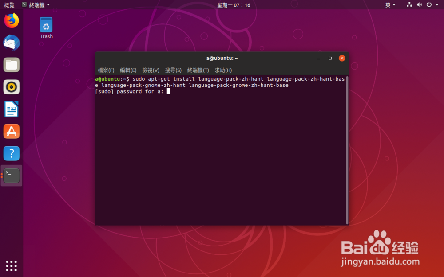
Task: Open the 求助(H) menu
Action: coord(223,70)
